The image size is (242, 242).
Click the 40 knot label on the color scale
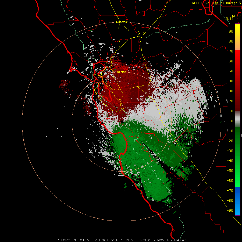tap(231, 81)
